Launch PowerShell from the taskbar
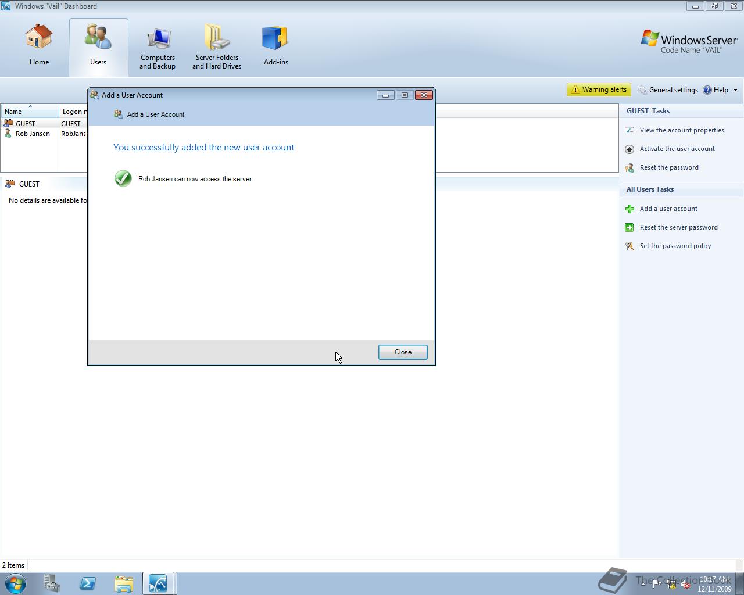 (88, 583)
